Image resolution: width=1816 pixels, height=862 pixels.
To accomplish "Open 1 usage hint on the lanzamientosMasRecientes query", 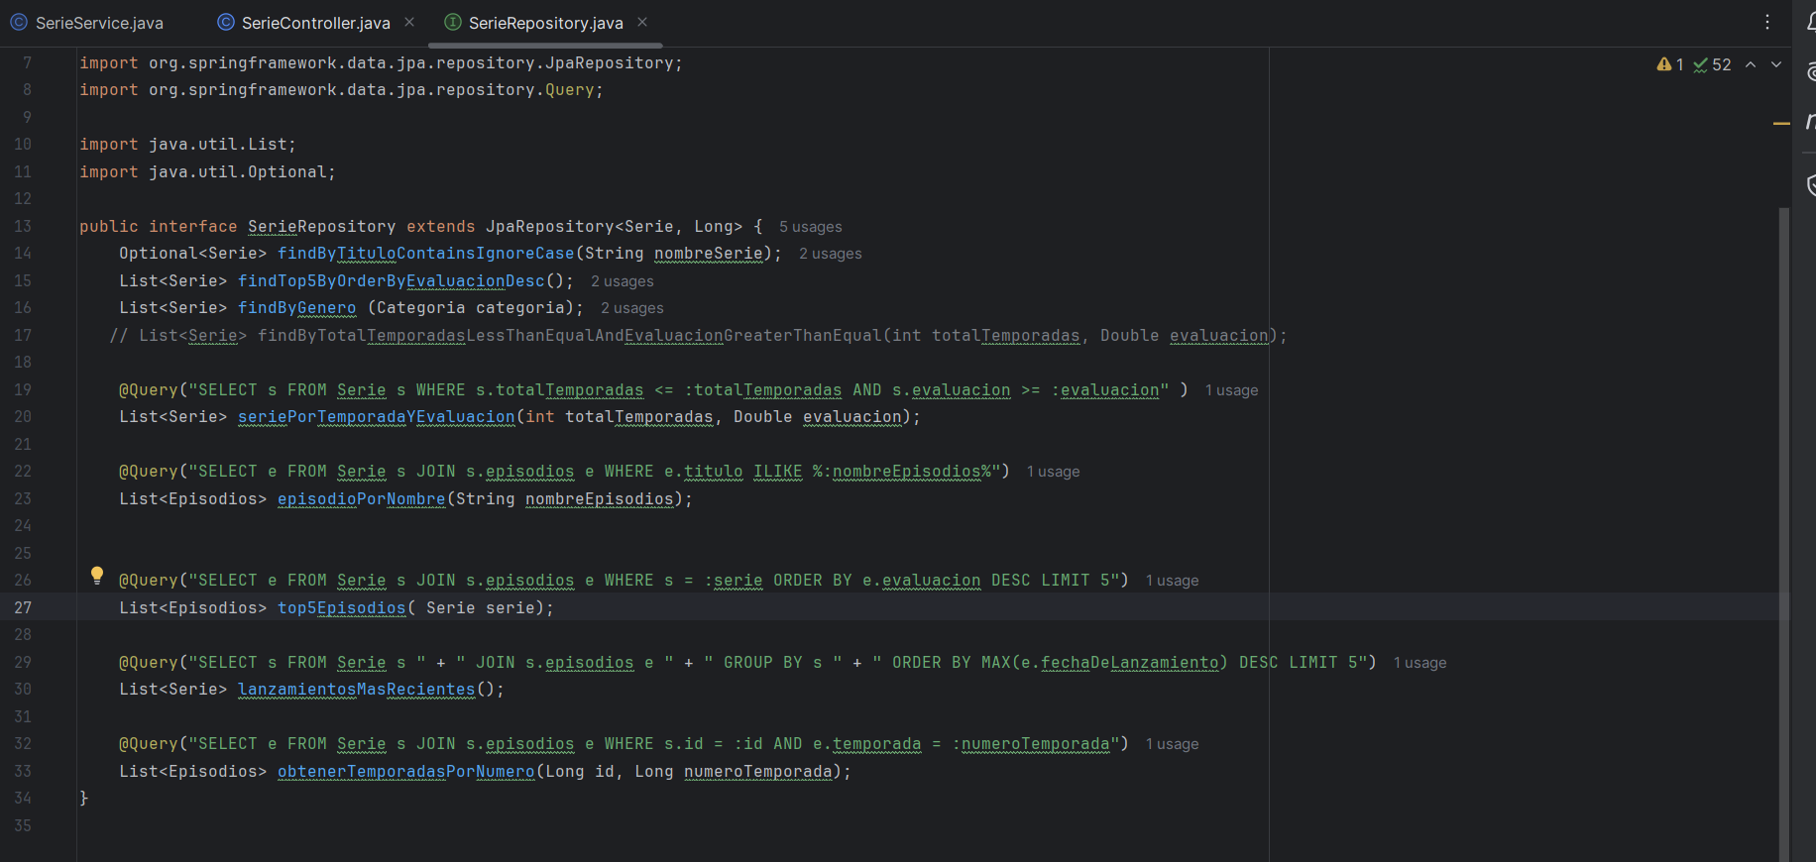I will 1419,663.
